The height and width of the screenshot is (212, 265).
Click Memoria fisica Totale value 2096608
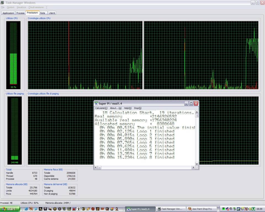pyautogui.click(x=71, y=173)
